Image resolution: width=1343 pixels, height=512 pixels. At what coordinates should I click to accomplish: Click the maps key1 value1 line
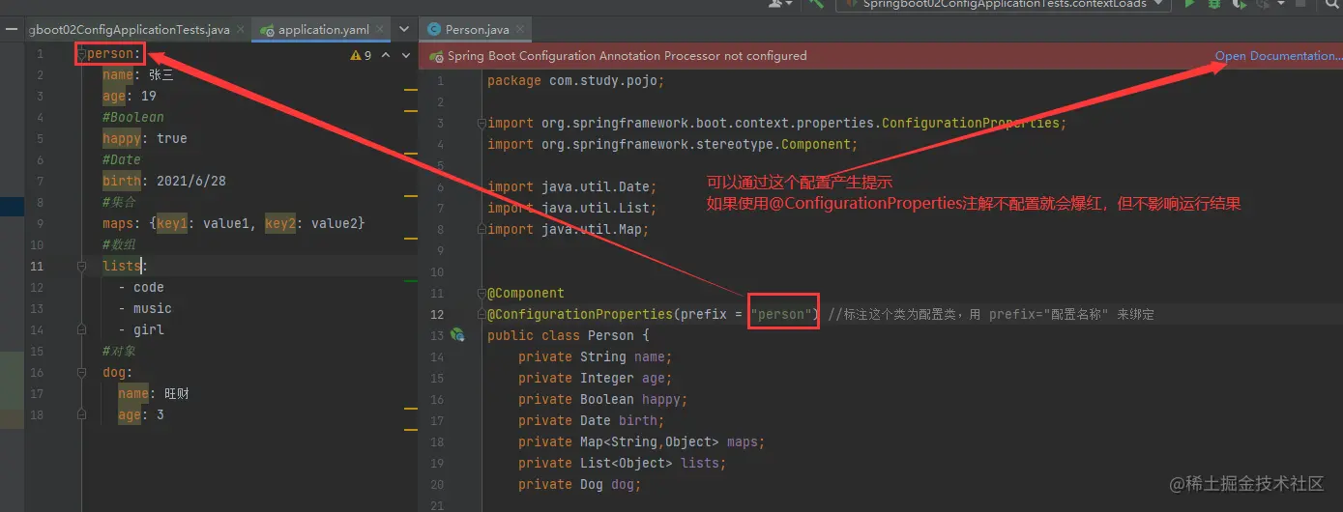point(234,224)
